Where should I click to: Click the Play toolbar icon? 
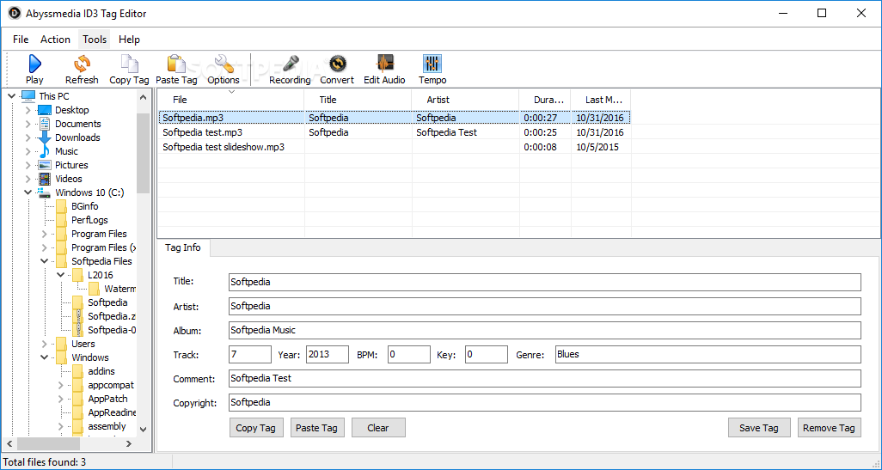(x=34, y=70)
